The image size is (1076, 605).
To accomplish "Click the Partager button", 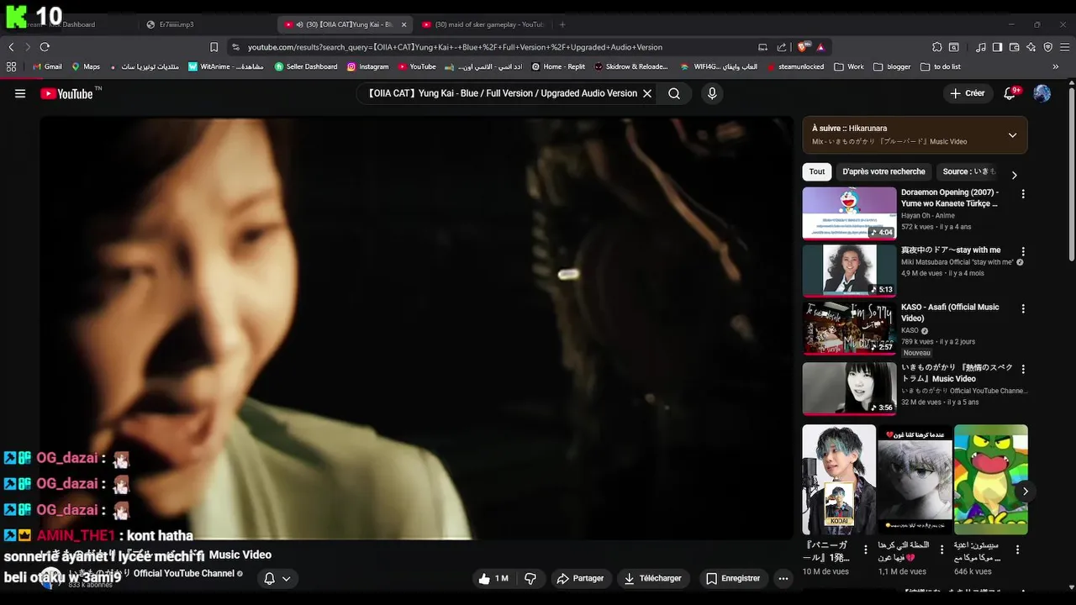I will pyautogui.click(x=580, y=578).
